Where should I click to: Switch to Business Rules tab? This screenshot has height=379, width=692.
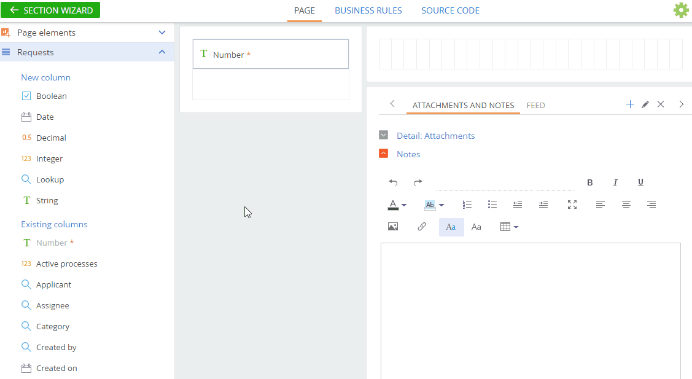(x=368, y=10)
